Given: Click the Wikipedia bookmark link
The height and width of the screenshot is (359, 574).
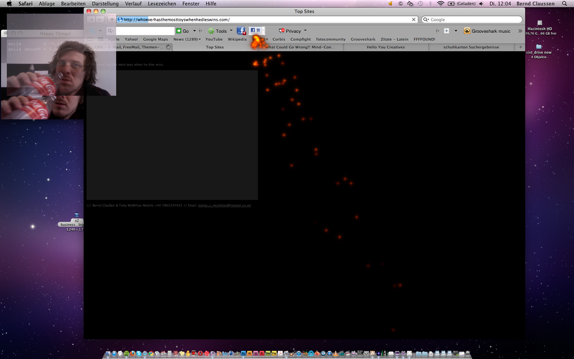Looking at the screenshot, I should pyautogui.click(x=237, y=39).
